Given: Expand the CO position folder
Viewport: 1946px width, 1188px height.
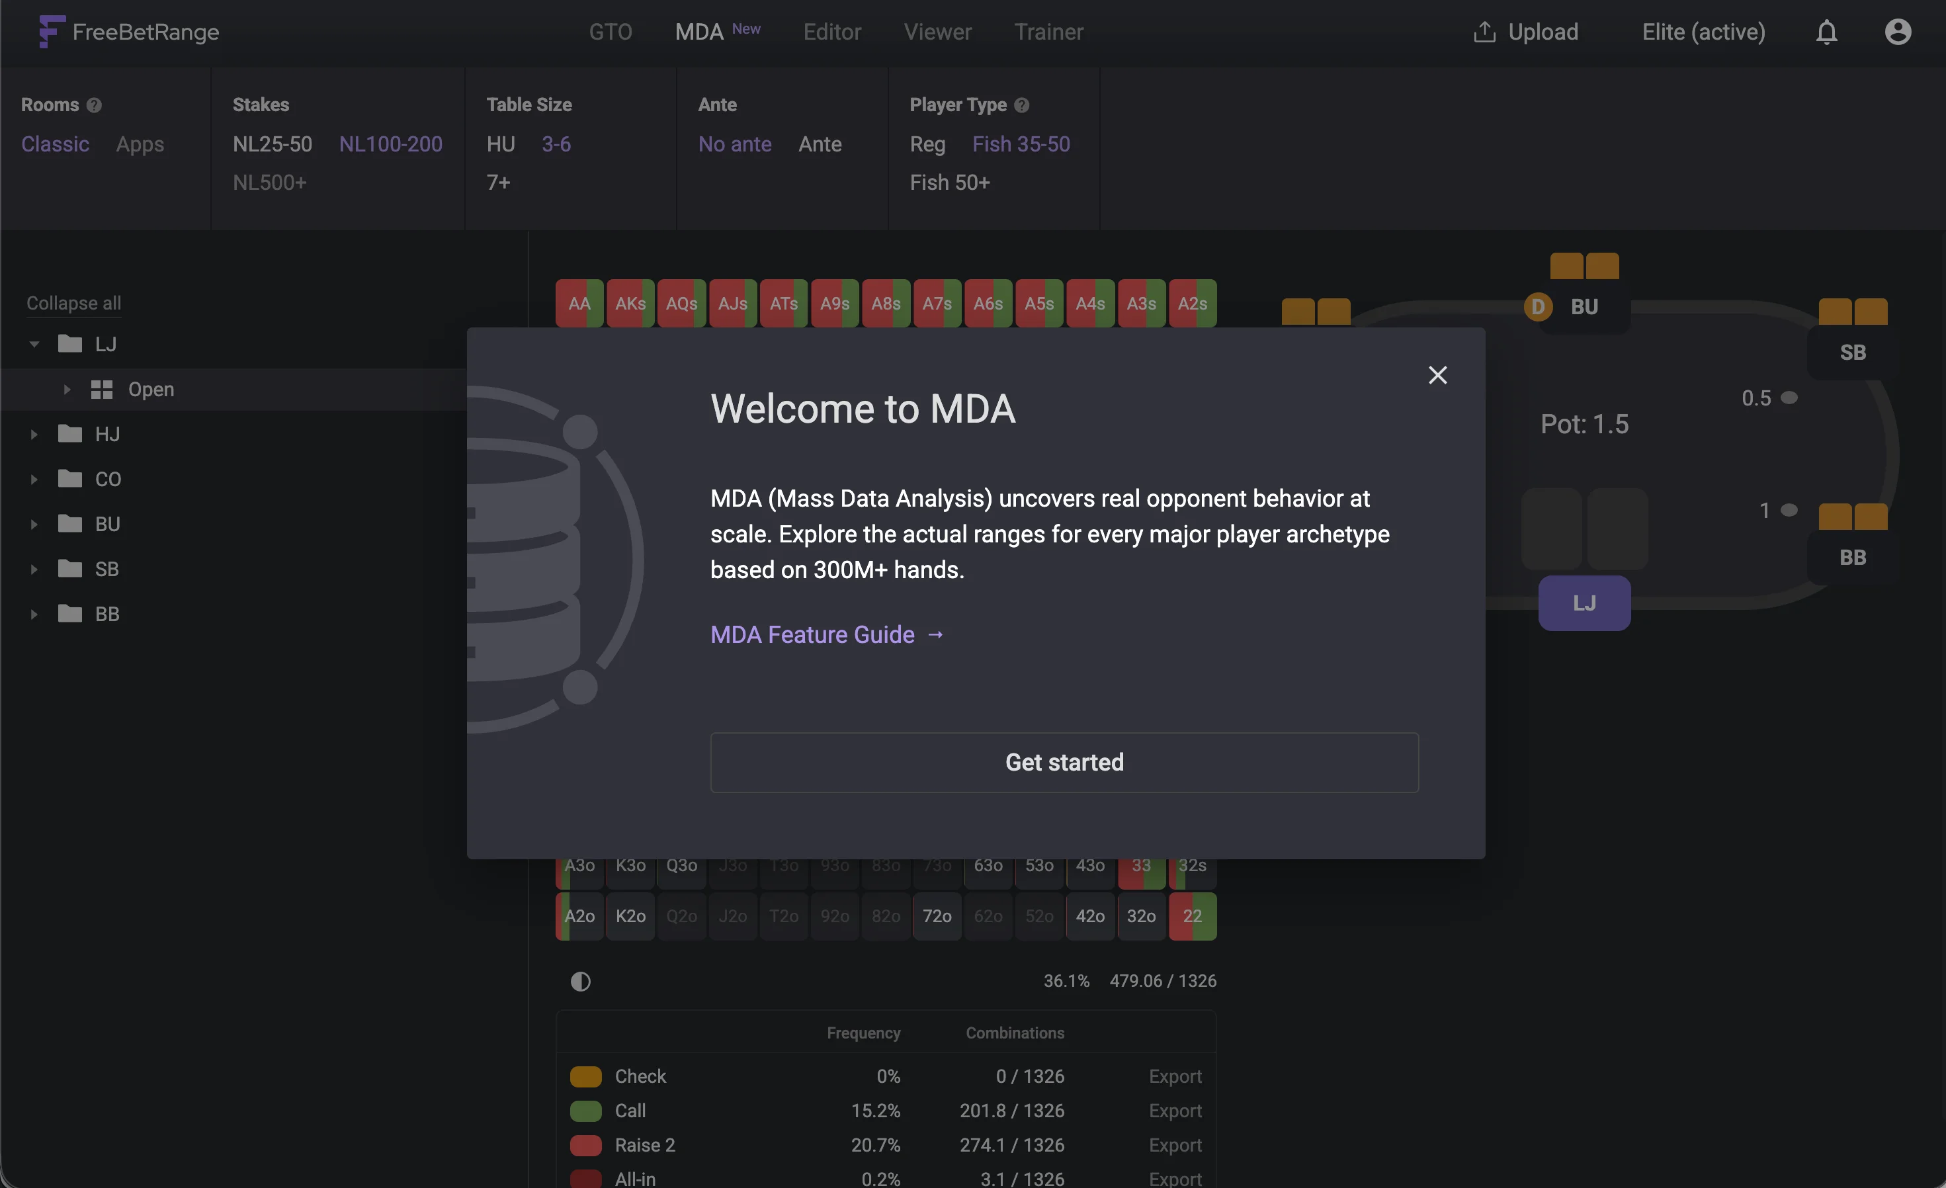Looking at the screenshot, I should 33,479.
